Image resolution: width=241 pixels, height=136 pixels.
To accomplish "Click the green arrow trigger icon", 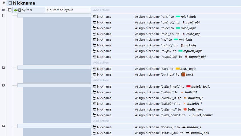I will pos(15,10).
